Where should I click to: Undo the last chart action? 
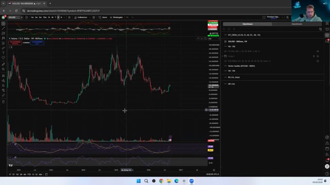tap(127, 17)
